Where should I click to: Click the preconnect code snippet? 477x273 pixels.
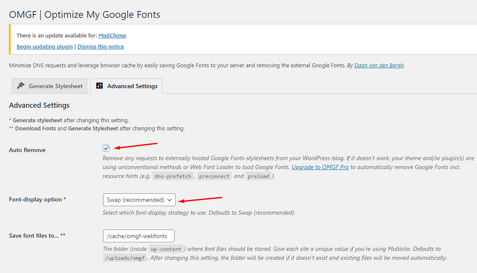[214, 176]
